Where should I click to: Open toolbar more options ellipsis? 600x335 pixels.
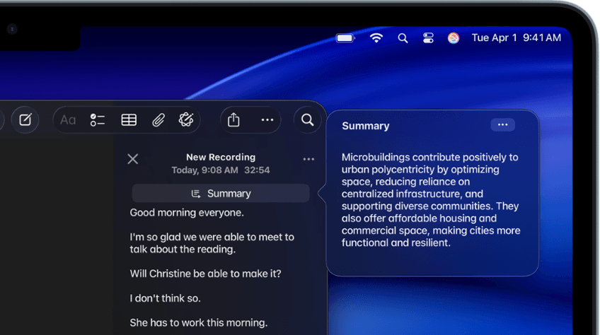267,120
